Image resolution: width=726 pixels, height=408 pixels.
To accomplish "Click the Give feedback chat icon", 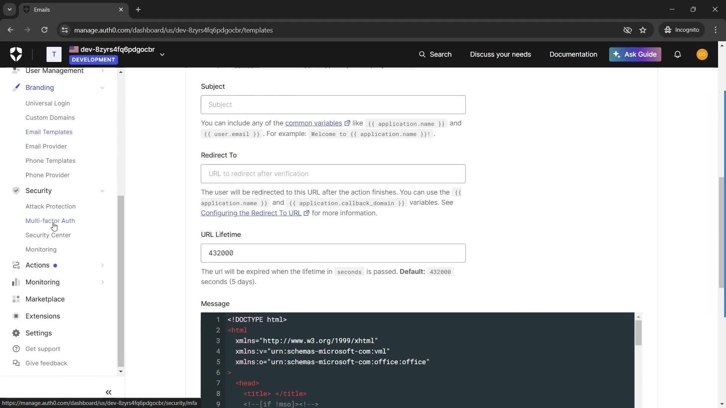I will tap(16, 363).
